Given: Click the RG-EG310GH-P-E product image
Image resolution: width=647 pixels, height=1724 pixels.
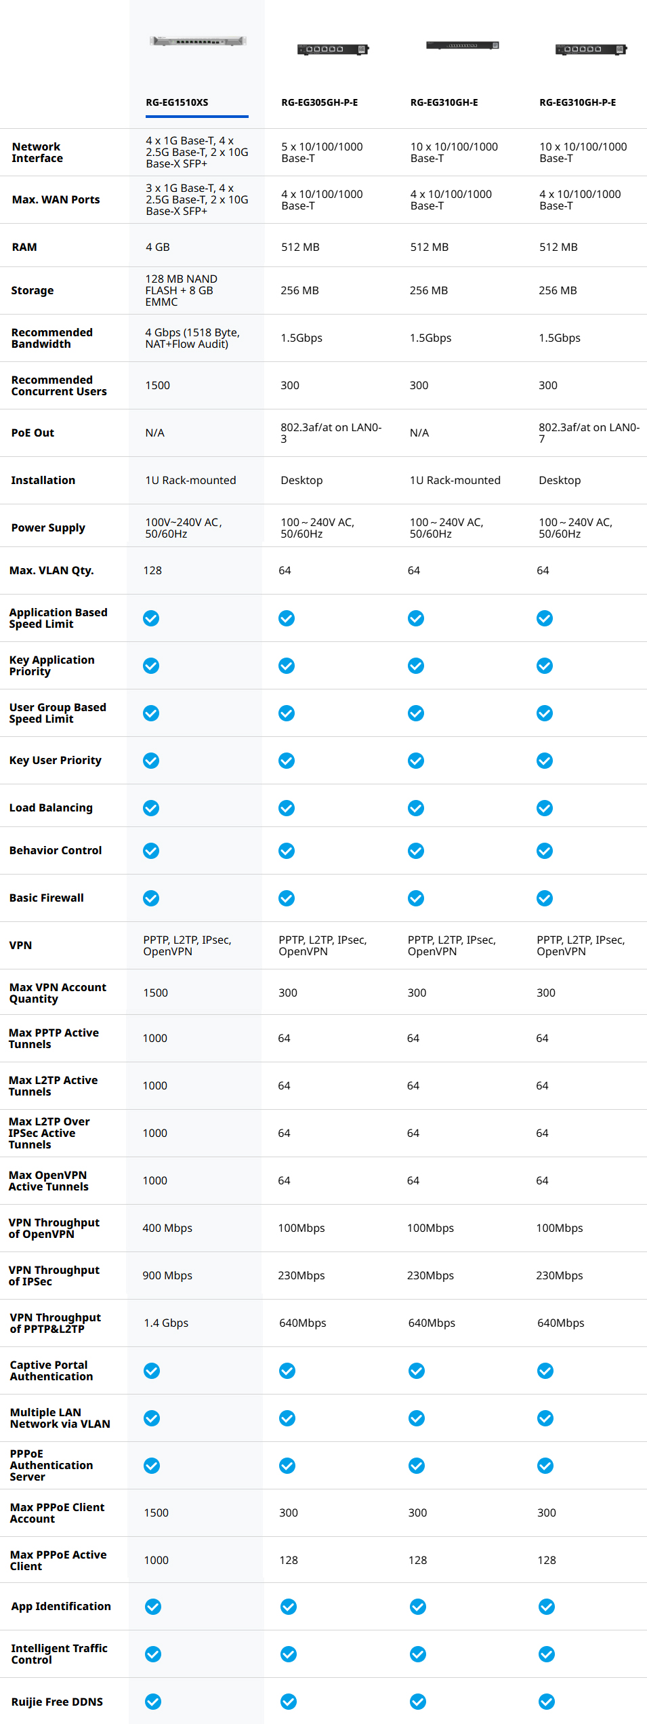Looking at the screenshot, I should click(591, 49).
